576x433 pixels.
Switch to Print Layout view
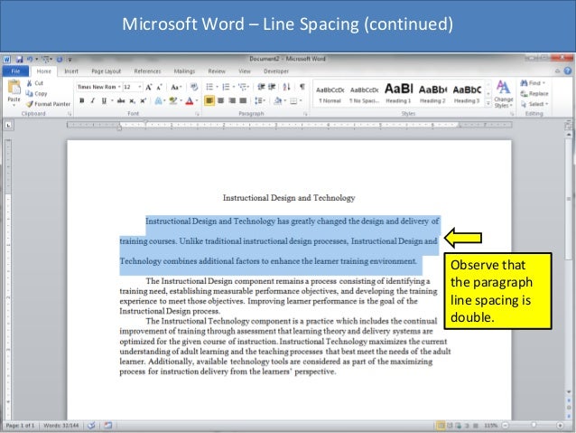440,425
